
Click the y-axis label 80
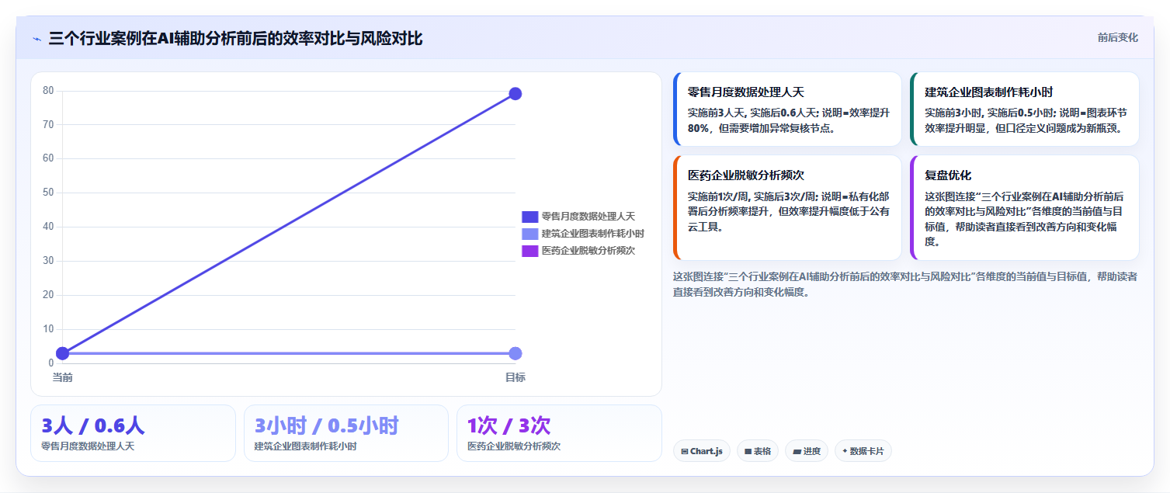point(48,90)
